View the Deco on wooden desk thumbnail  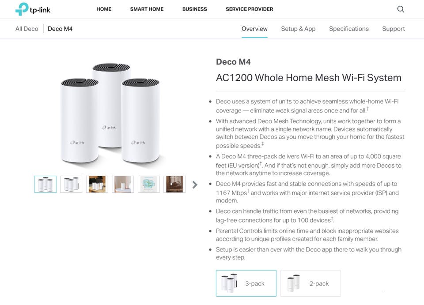pos(97,184)
